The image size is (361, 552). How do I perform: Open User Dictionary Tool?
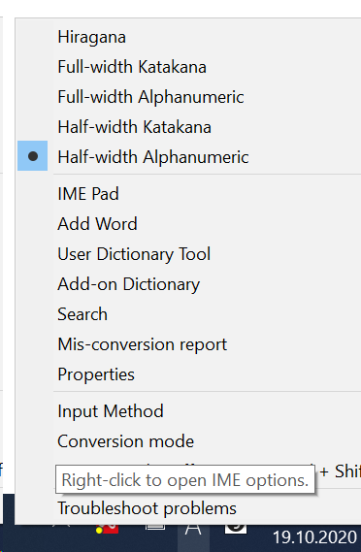(x=134, y=254)
